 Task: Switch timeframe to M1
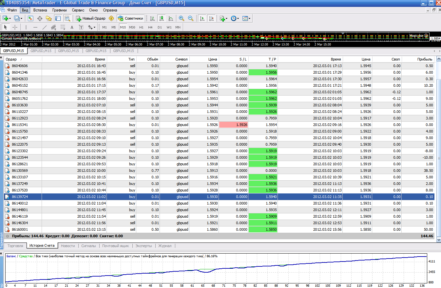[105, 27]
